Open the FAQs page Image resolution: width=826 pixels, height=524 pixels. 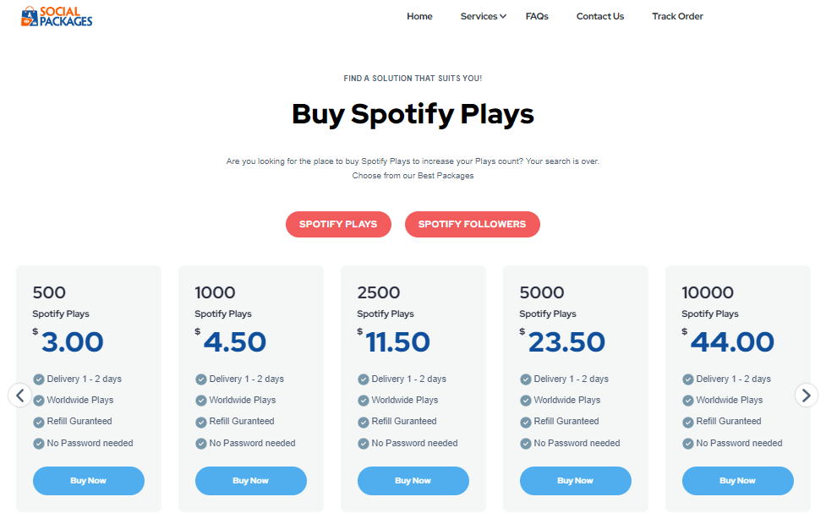pos(537,16)
